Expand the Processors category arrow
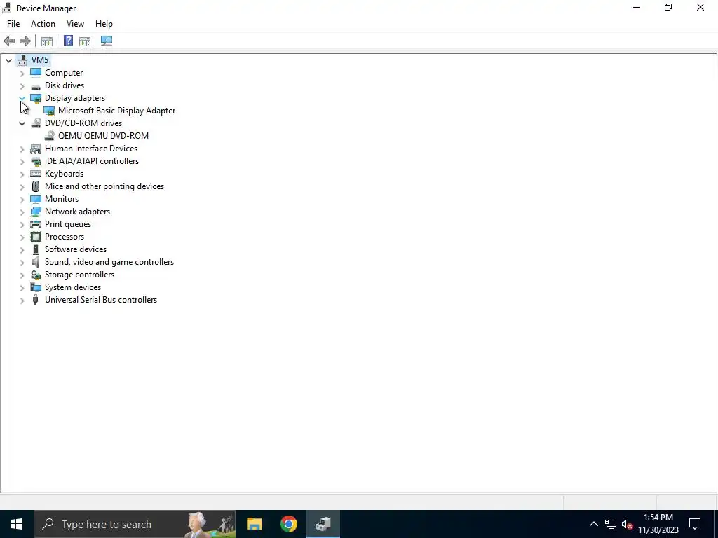Viewport: 718px width, 538px height. click(22, 237)
